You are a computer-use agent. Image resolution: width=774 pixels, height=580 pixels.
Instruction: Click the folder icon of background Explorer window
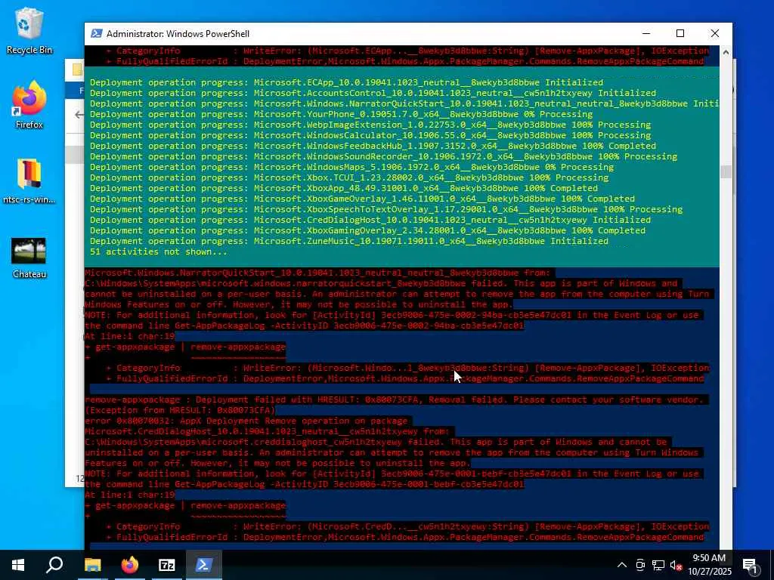pyautogui.click(x=77, y=69)
